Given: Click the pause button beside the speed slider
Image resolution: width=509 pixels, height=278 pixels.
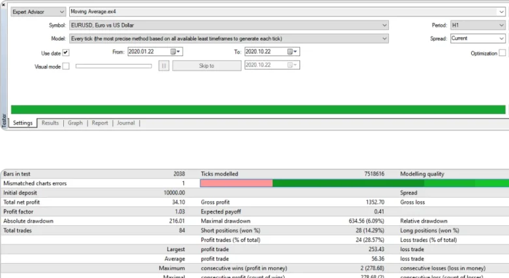Looking at the screenshot, I should click(164, 65).
